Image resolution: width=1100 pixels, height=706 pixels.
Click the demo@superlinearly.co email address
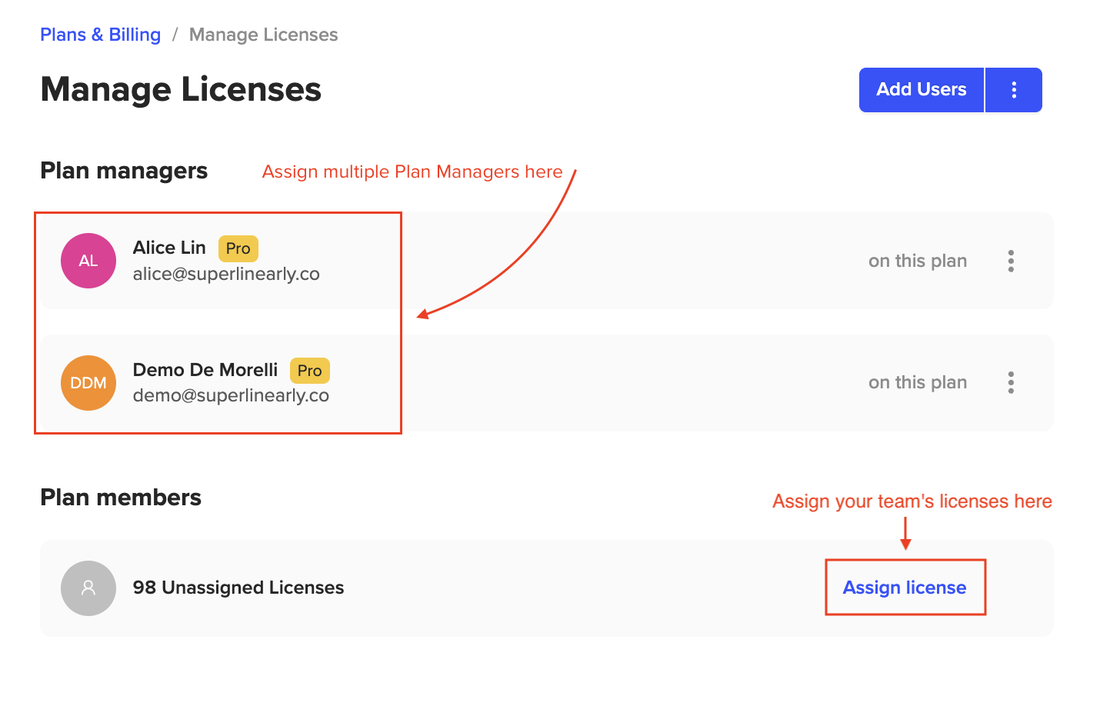[231, 395]
